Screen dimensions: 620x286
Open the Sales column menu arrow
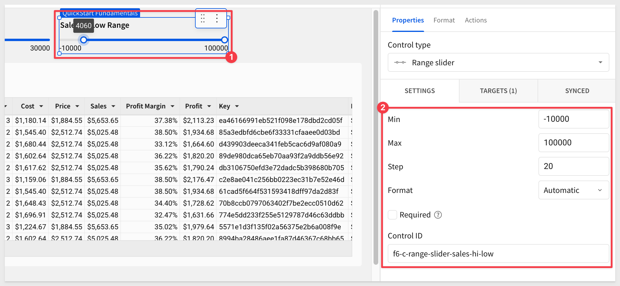[113, 106]
